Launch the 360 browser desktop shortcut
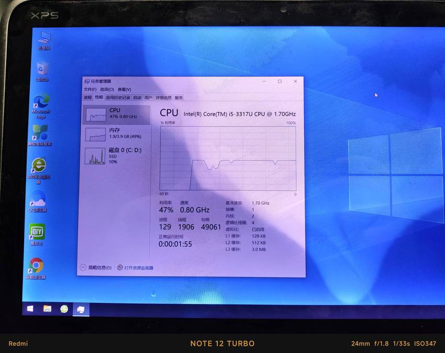The height and width of the screenshot is (353, 445). [39, 170]
